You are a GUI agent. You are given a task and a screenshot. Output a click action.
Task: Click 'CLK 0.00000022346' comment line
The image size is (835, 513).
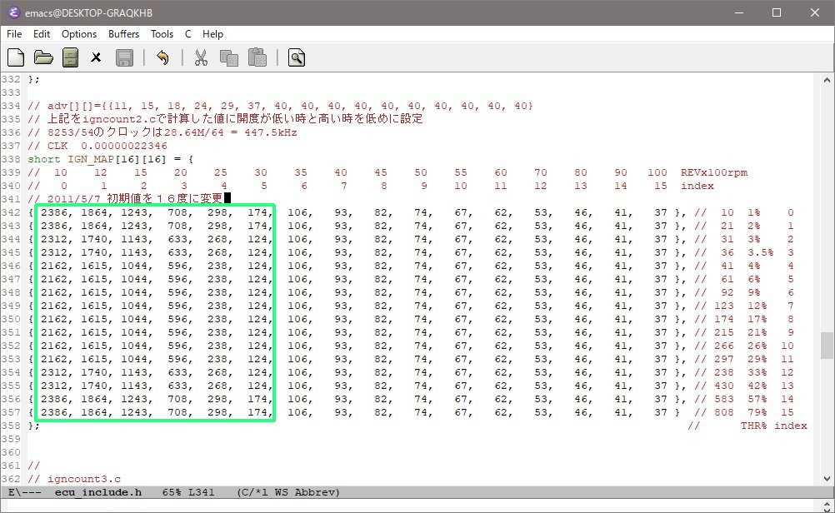click(x=107, y=146)
